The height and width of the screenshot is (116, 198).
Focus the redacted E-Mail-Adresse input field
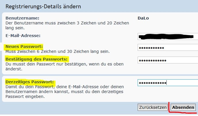(168, 36)
